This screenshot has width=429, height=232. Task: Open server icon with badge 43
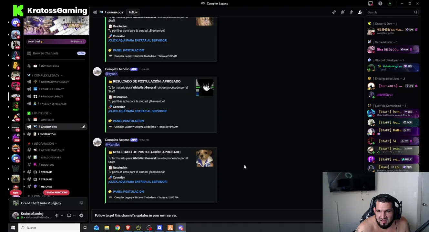pos(15,76)
